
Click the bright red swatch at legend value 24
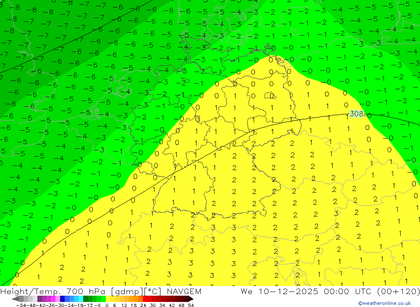point(145,299)
